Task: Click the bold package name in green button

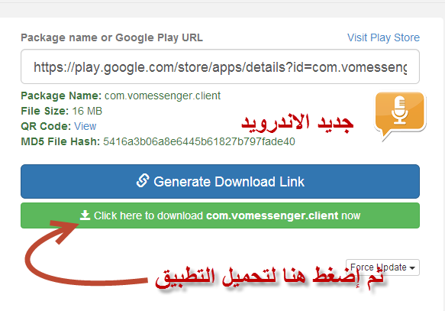Action: pos(272,215)
